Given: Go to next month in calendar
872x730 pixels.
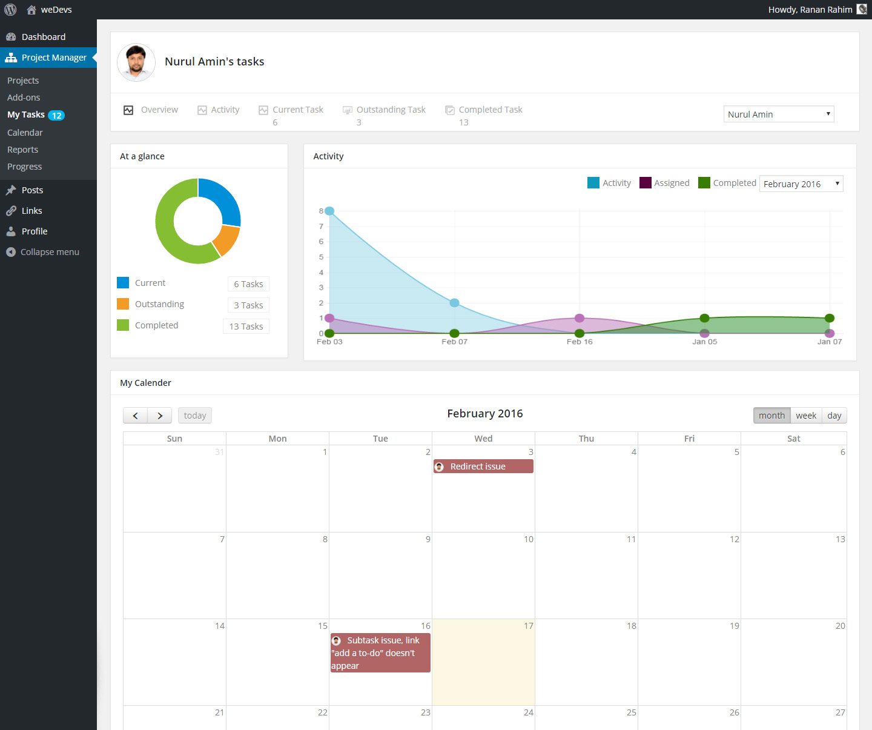Looking at the screenshot, I should click(160, 416).
